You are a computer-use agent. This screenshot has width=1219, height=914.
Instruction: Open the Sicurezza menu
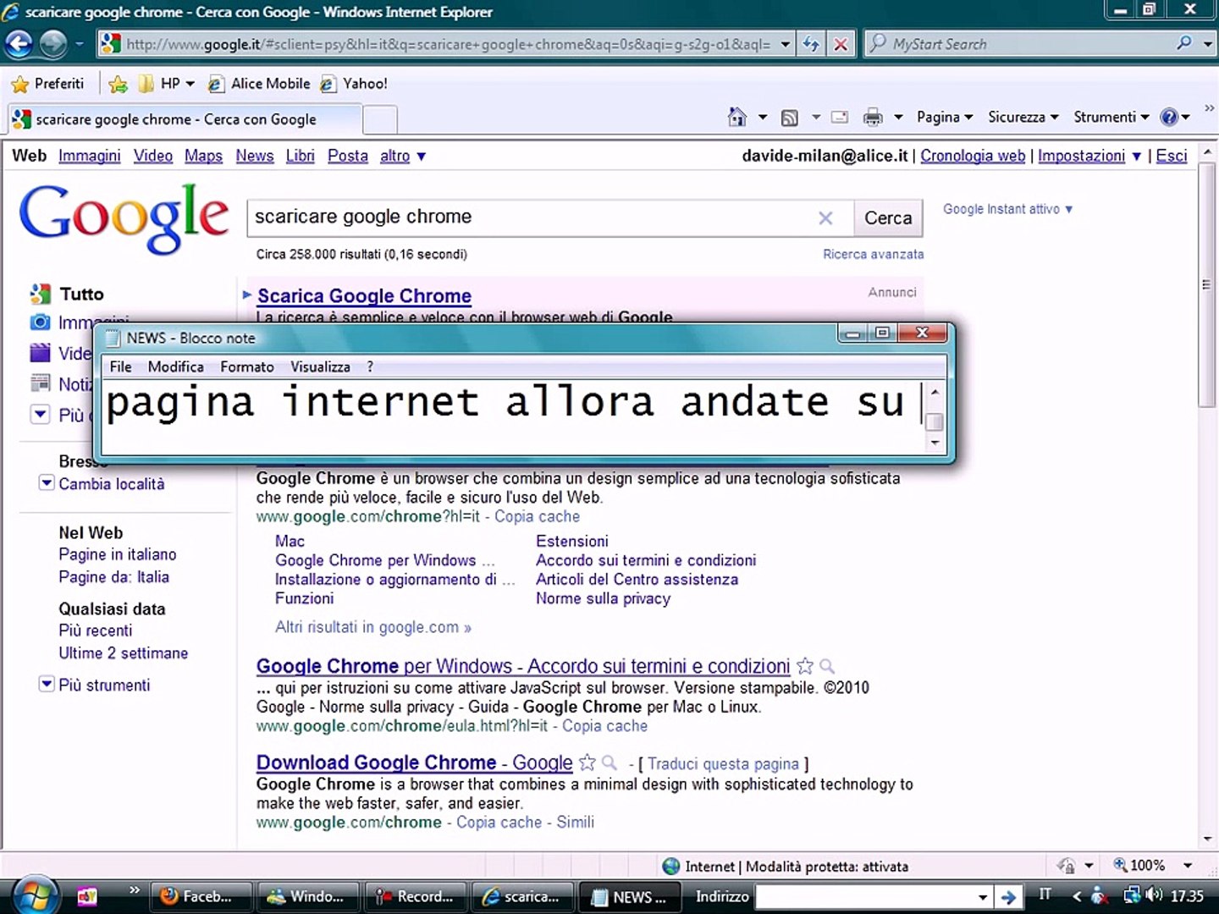pos(1023,117)
